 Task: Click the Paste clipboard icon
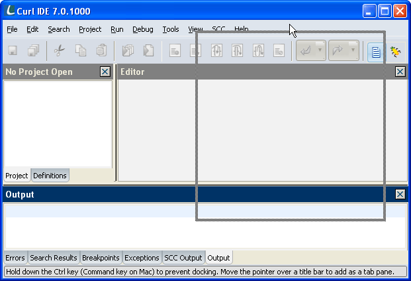101,51
